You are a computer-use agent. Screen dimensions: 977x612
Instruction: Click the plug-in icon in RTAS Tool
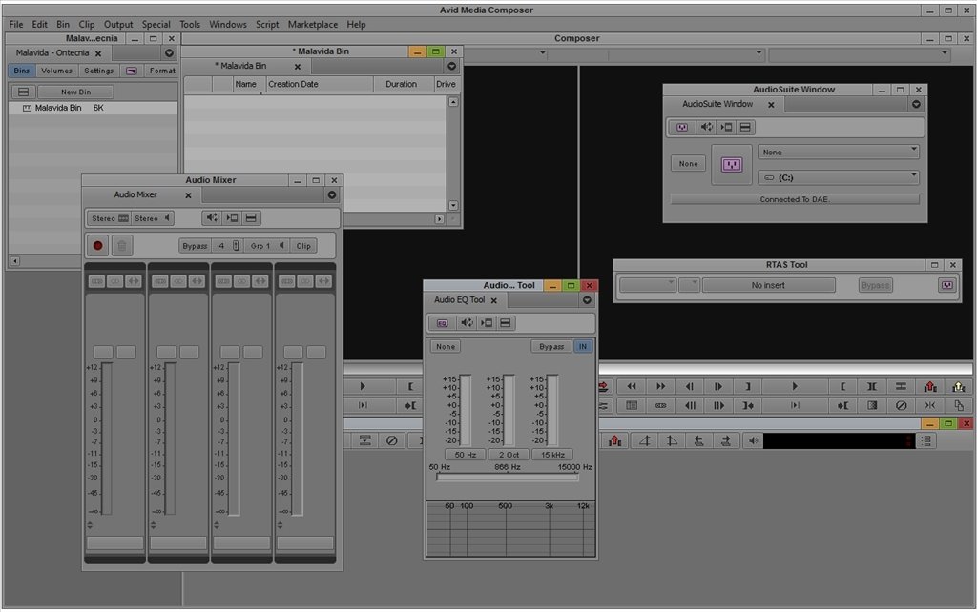coord(947,285)
